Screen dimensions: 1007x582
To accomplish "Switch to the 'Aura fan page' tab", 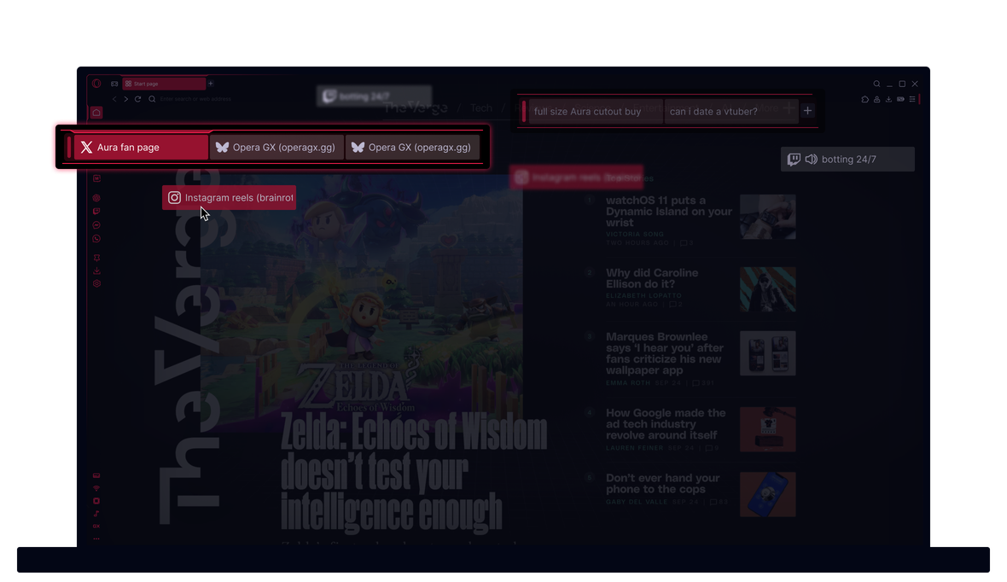I will point(137,147).
